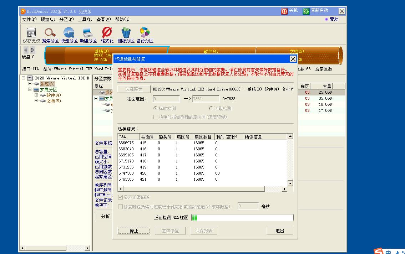
Task: Select result row with LBA 6747300
Action: (x=203, y=173)
